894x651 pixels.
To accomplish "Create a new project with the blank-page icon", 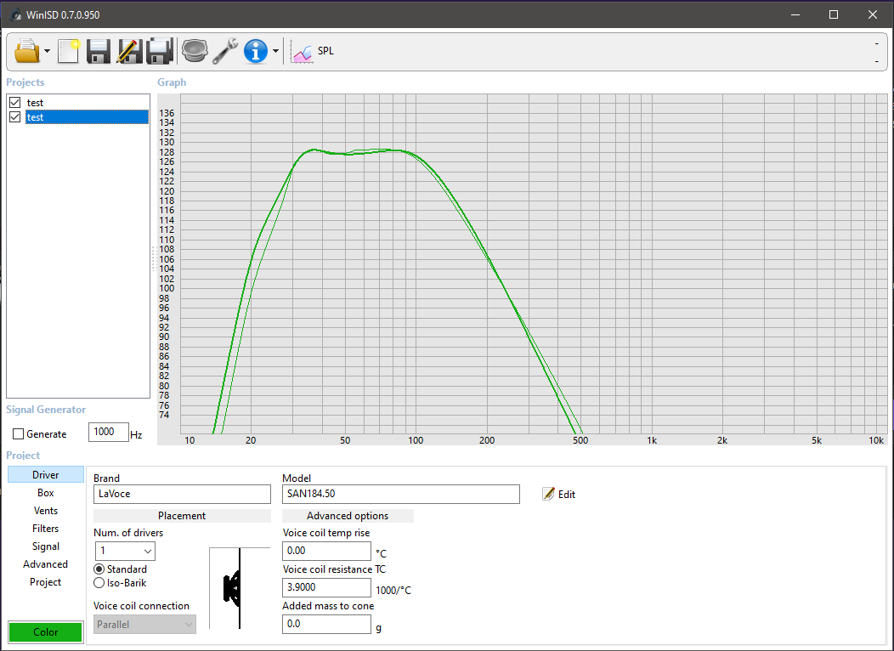I will 69,51.
